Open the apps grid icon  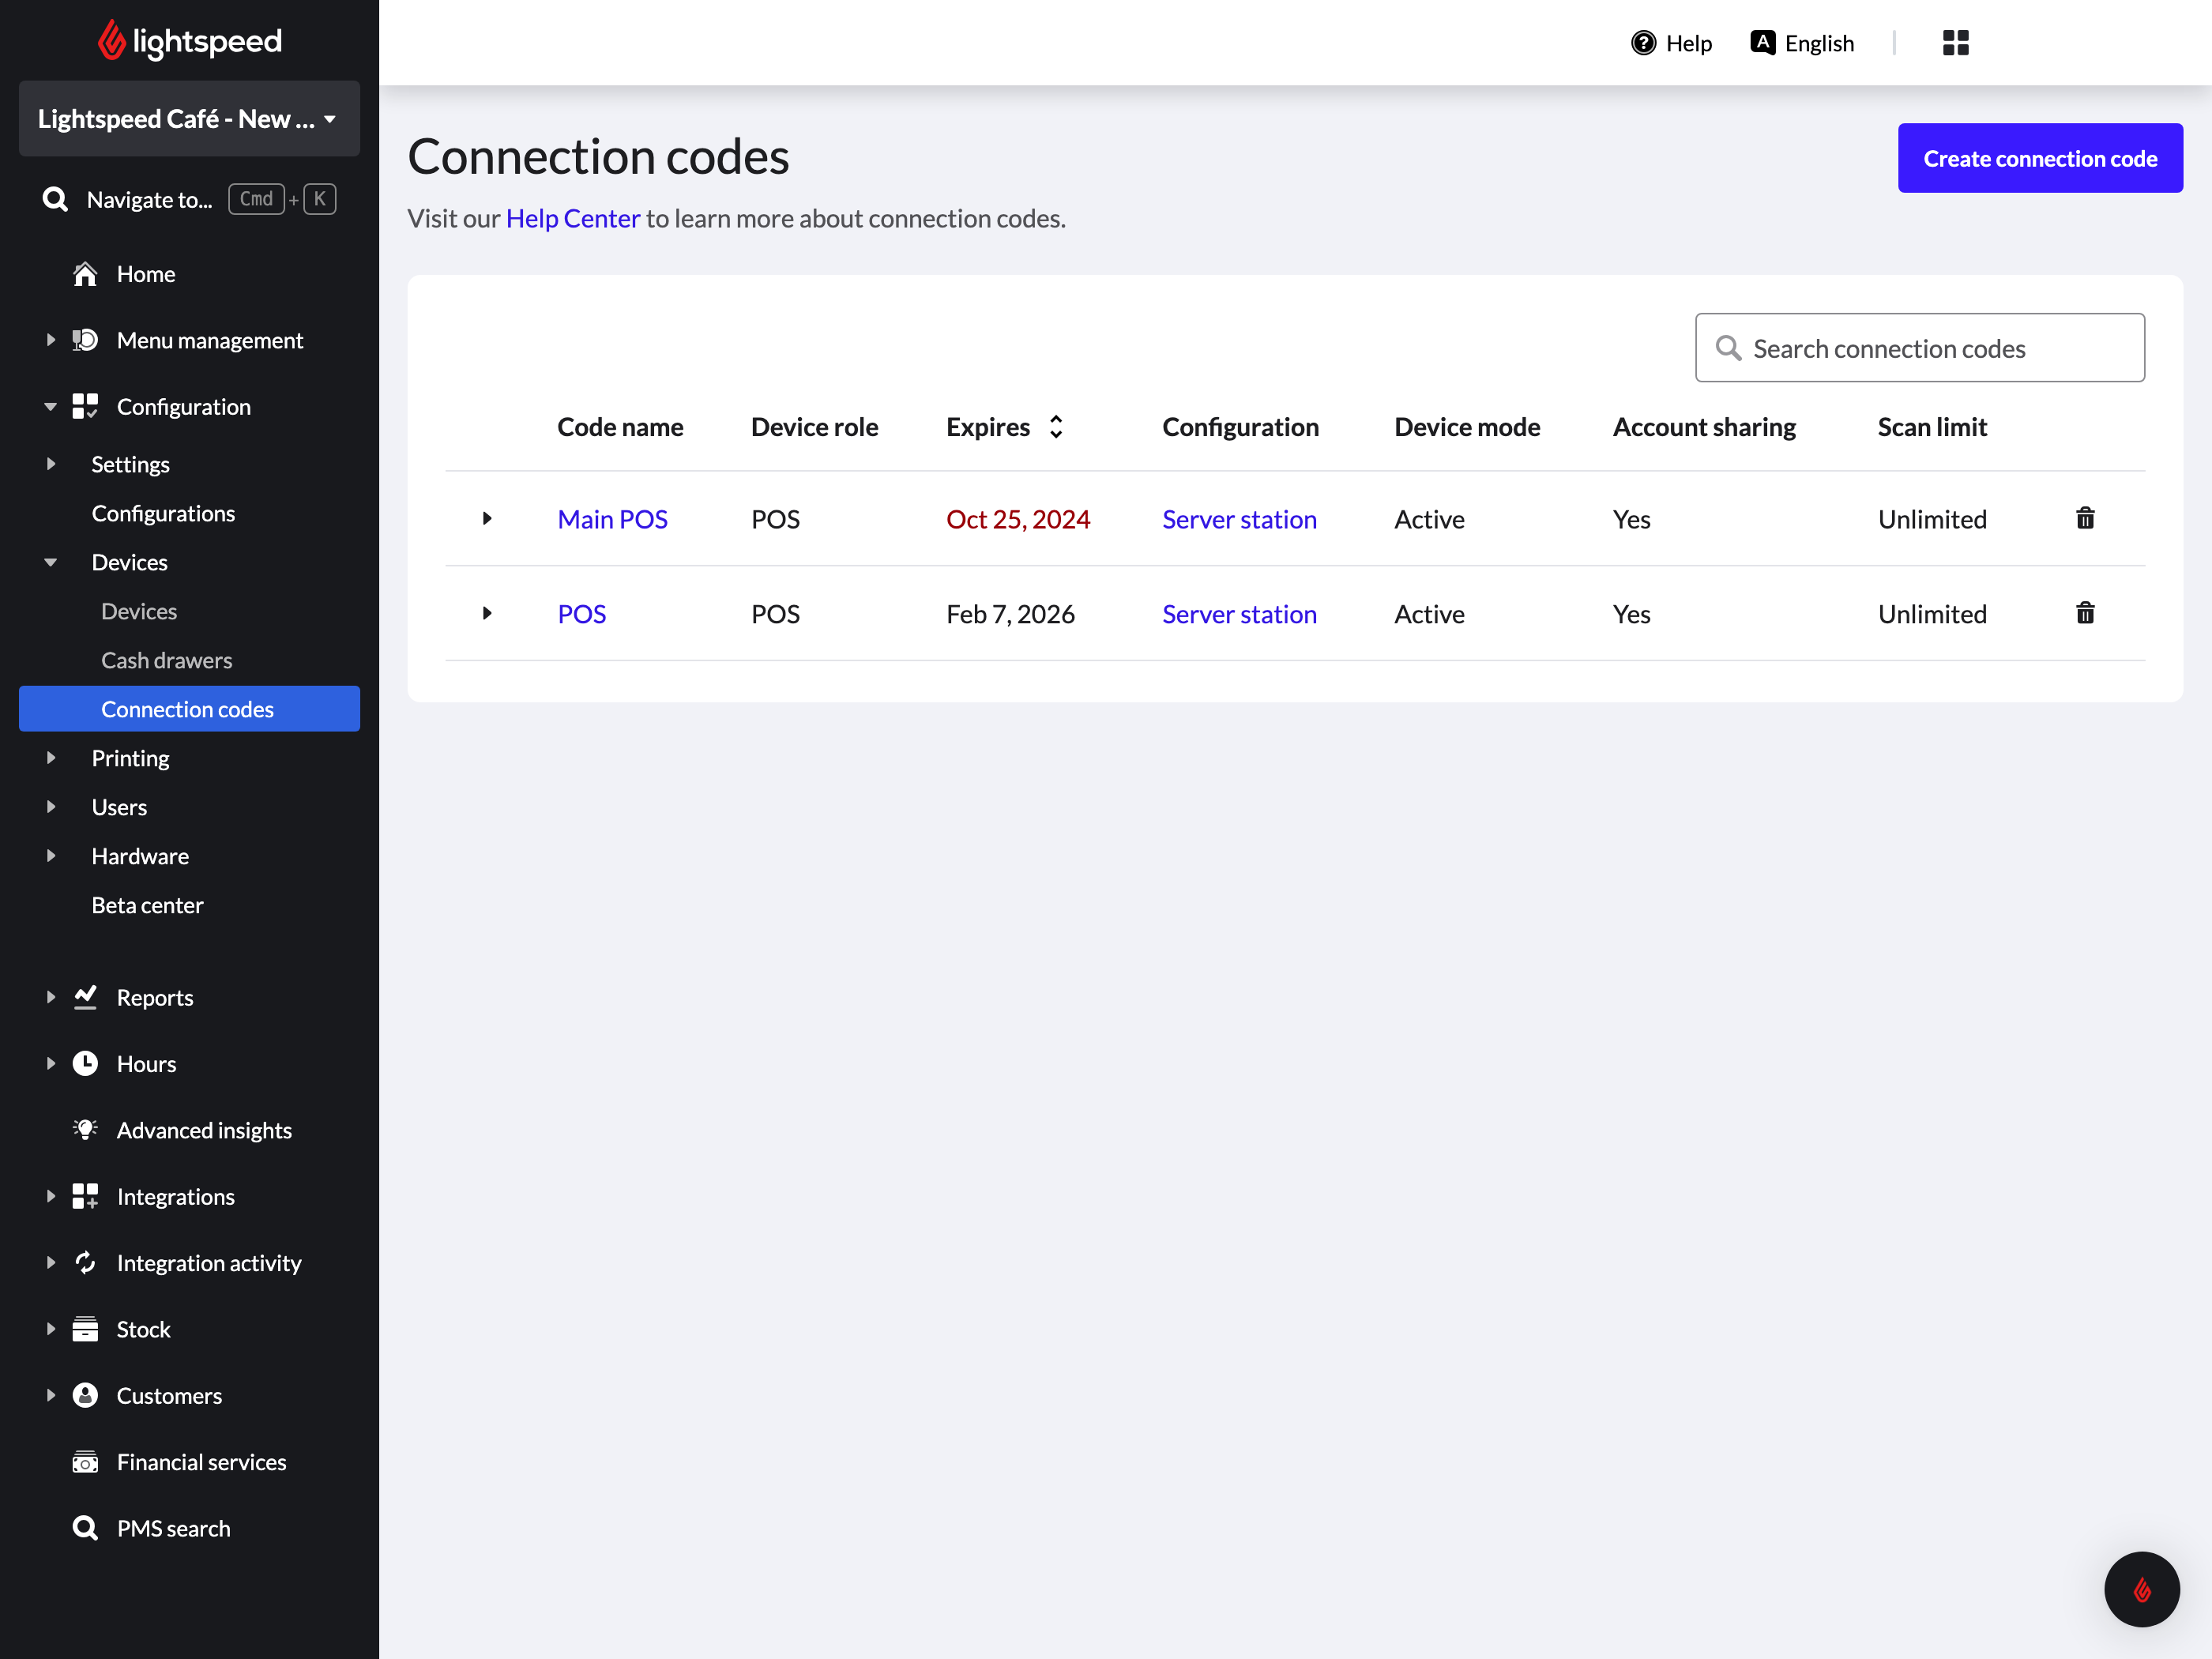click(1955, 43)
